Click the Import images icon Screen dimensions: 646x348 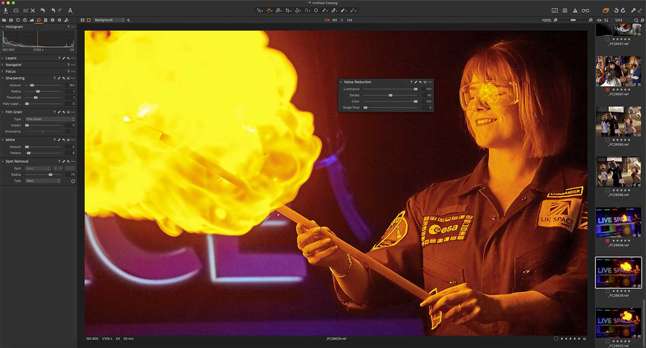[x=6, y=10]
